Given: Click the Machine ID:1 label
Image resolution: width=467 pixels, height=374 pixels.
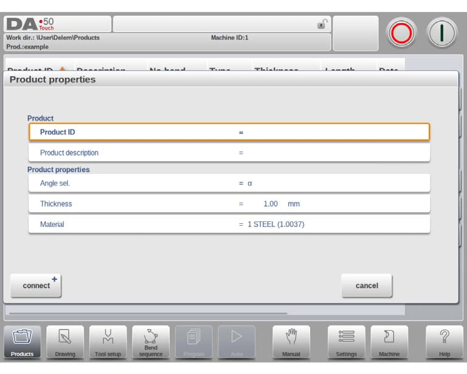Looking at the screenshot, I should (x=229, y=38).
